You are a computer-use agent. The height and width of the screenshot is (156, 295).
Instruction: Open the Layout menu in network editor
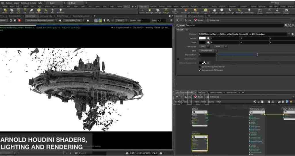point(211,102)
